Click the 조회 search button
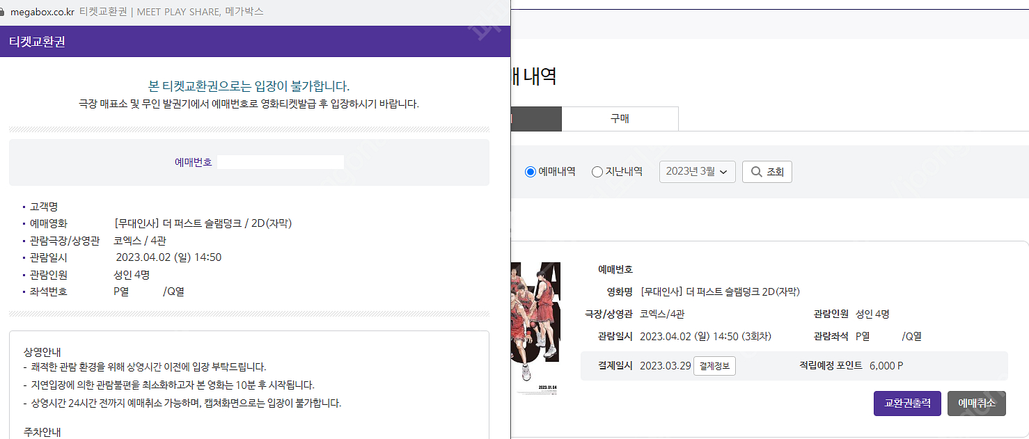Screen dimensions: 1029x439 [767, 172]
